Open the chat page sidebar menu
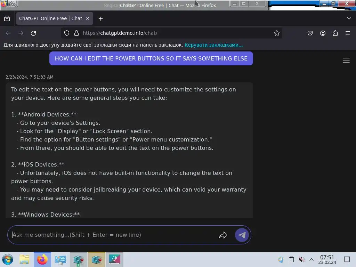 [x=346, y=60]
